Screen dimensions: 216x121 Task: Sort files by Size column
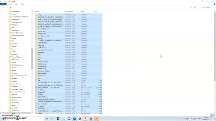pos(96,11)
